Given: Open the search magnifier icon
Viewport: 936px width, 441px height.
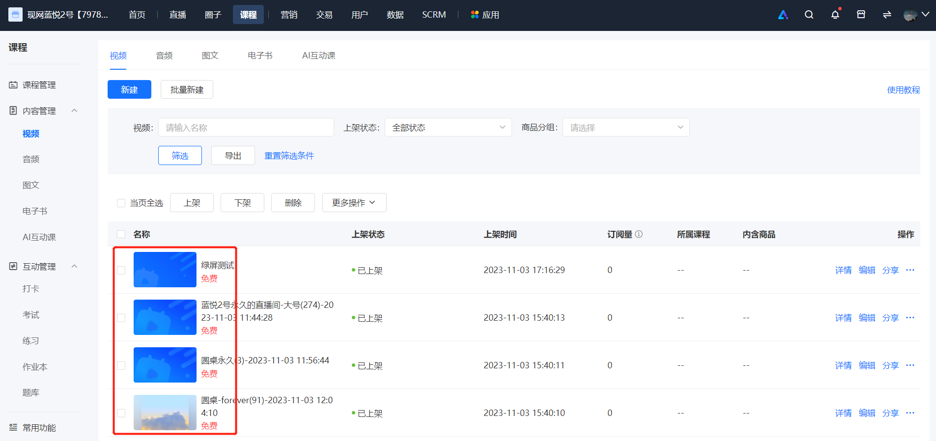Looking at the screenshot, I should click(809, 15).
